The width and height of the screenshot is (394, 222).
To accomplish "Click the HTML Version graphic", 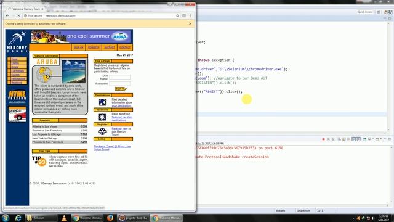I will [17, 96].
